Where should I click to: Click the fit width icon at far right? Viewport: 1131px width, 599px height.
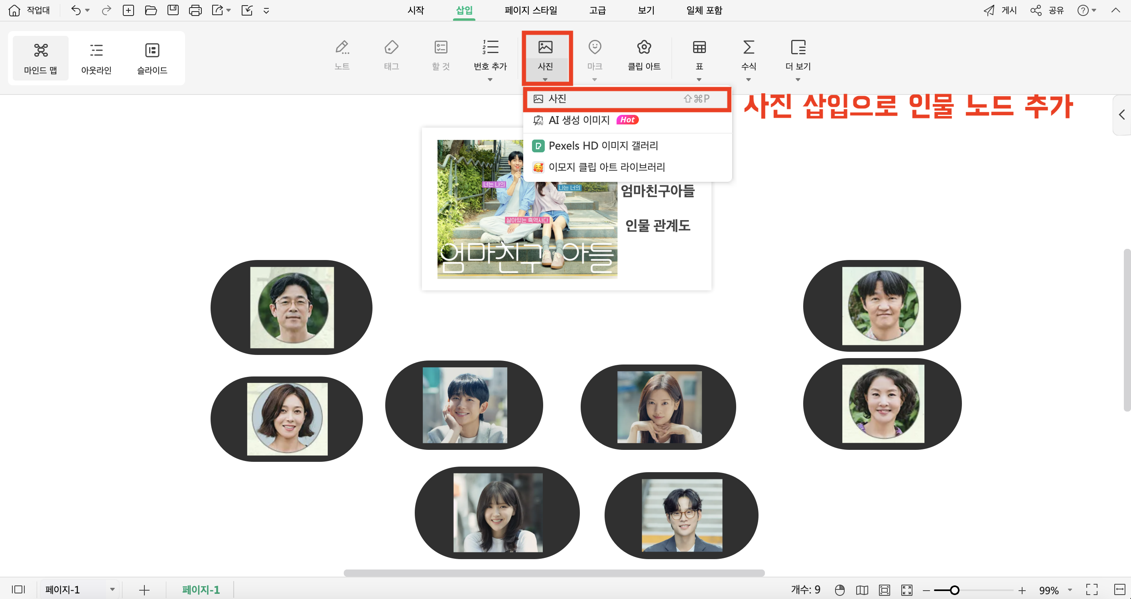(1119, 589)
